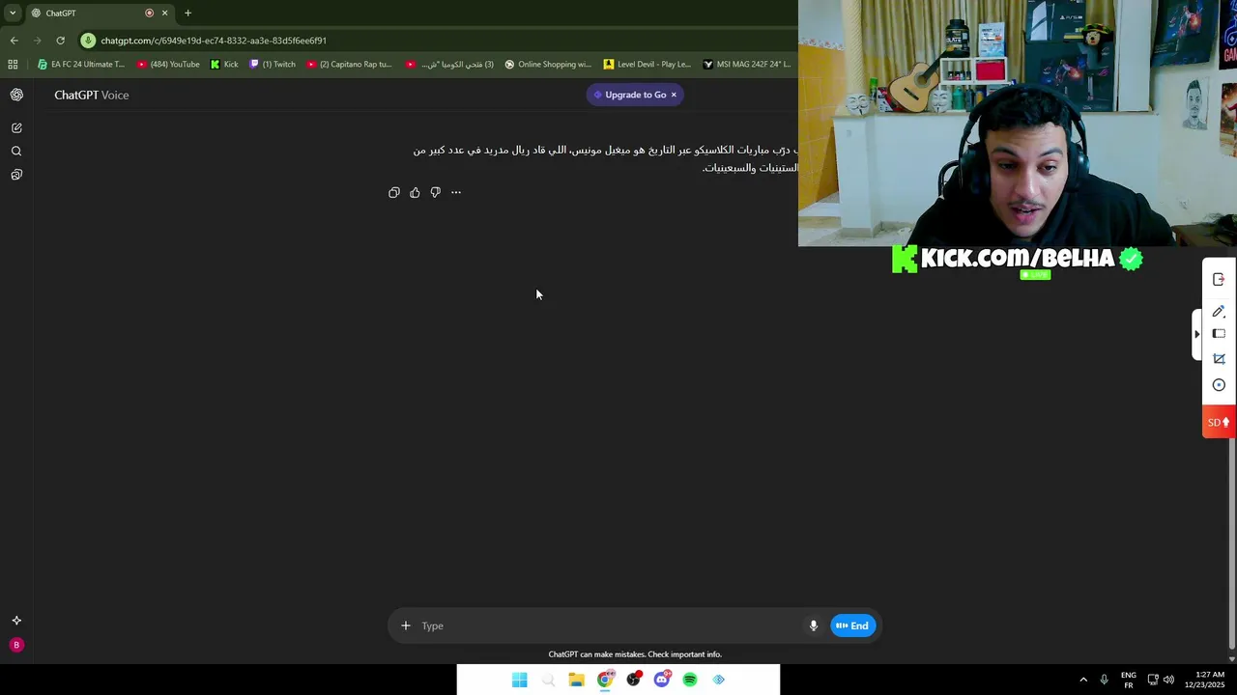Open the ChatGPT Voice model selector
This screenshot has height=695, width=1237.
pos(92,95)
